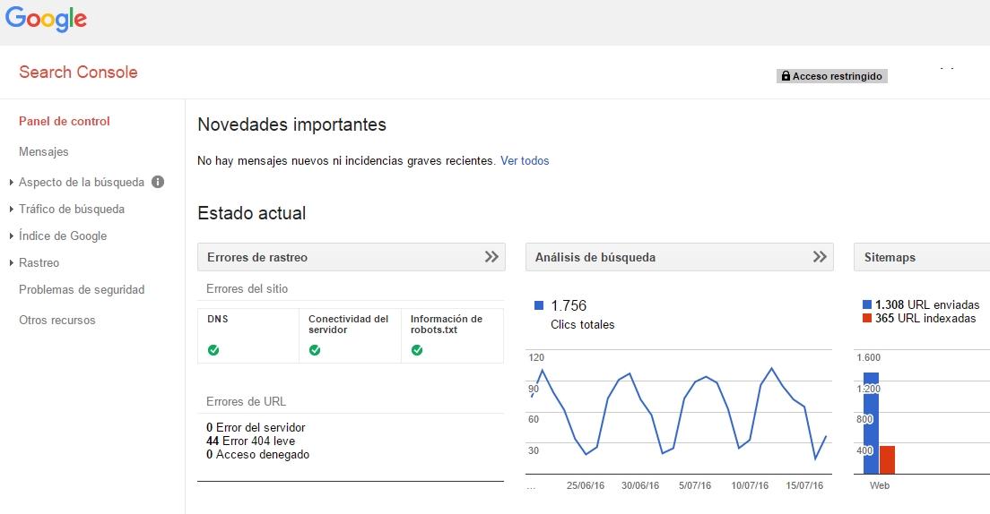The image size is (990, 514).
Task: Click the 10/07/16 date axis label
Action: point(750,485)
